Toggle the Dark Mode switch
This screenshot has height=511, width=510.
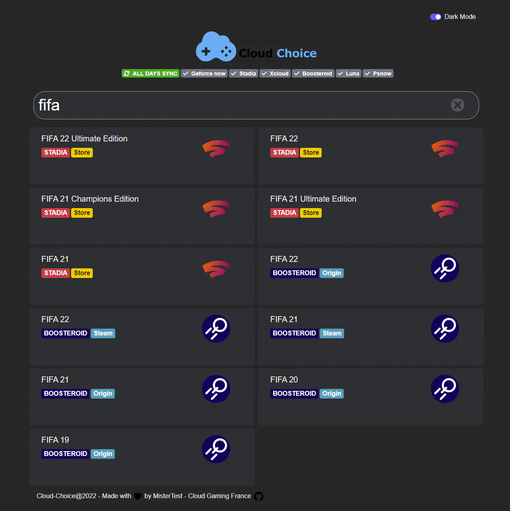[435, 17]
